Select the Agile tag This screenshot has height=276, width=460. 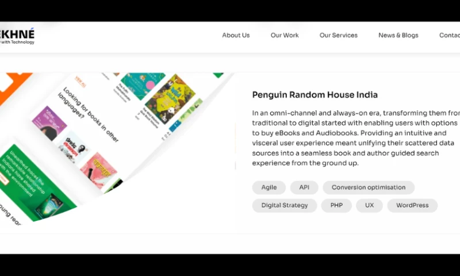(x=269, y=187)
